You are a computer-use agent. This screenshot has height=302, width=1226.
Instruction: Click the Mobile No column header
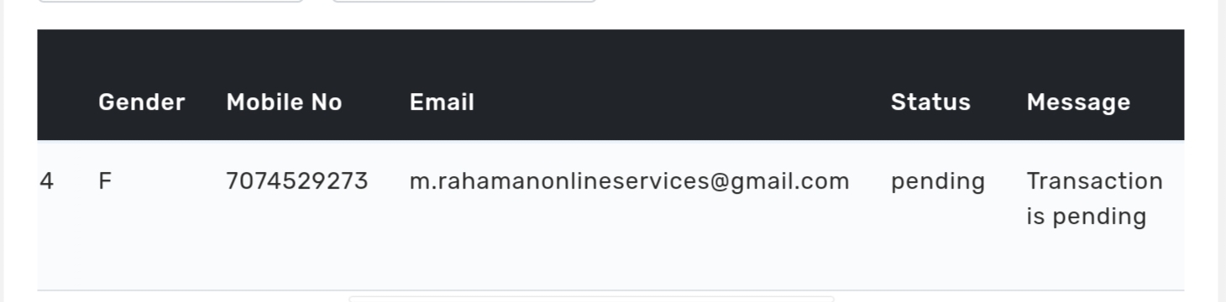(x=284, y=102)
